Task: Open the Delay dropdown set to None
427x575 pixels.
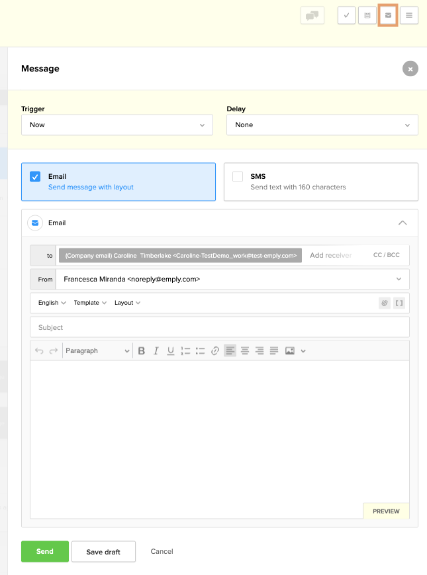Action: pyautogui.click(x=322, y=125)
